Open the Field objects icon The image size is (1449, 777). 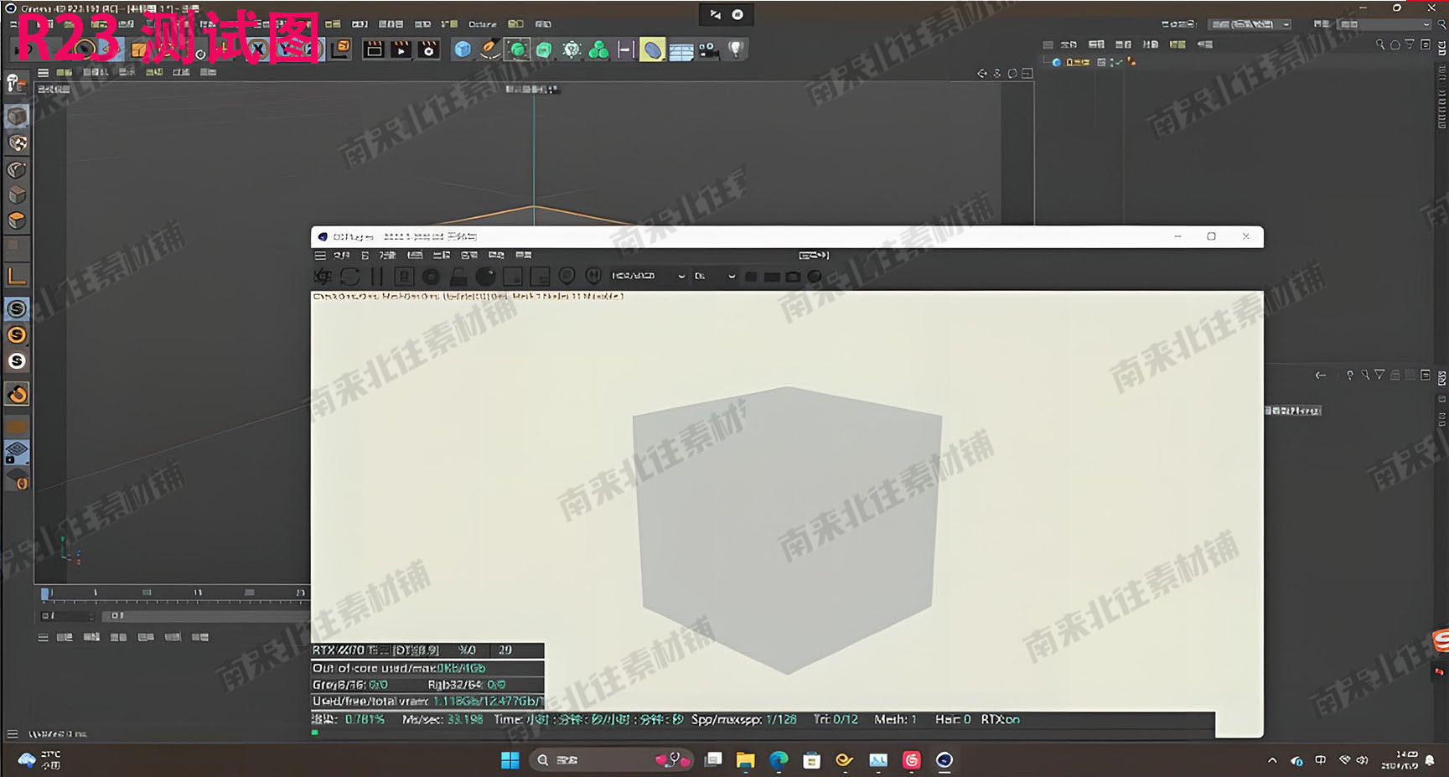pos(625,49)
